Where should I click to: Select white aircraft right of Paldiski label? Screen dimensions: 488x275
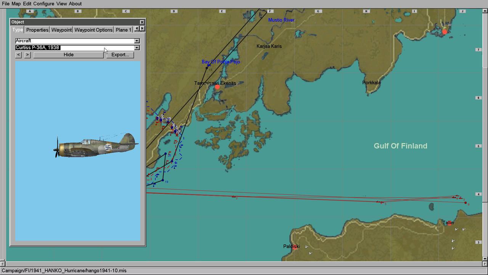click(x=307, y=247)
